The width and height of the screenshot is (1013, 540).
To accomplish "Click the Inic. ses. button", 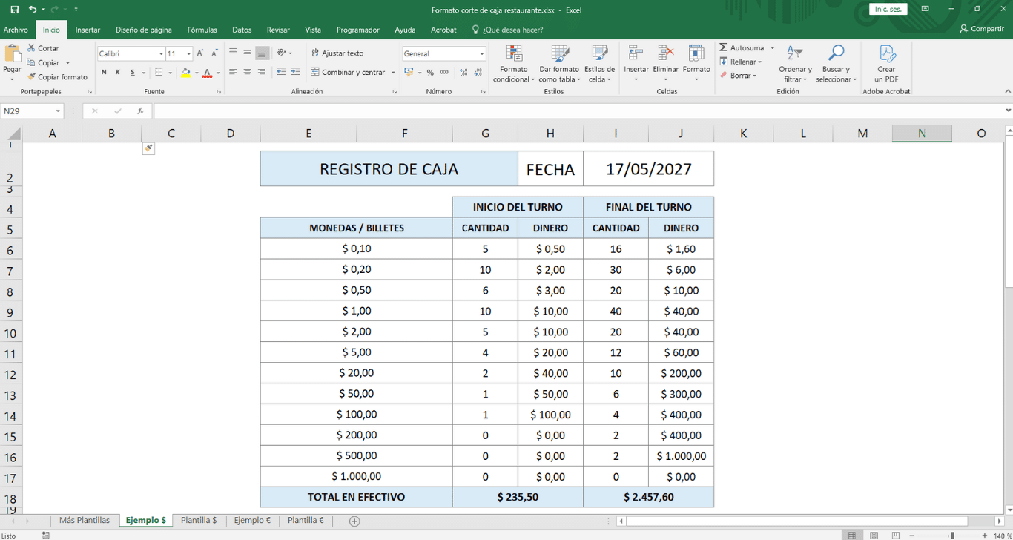I will [x=888, y=10].
